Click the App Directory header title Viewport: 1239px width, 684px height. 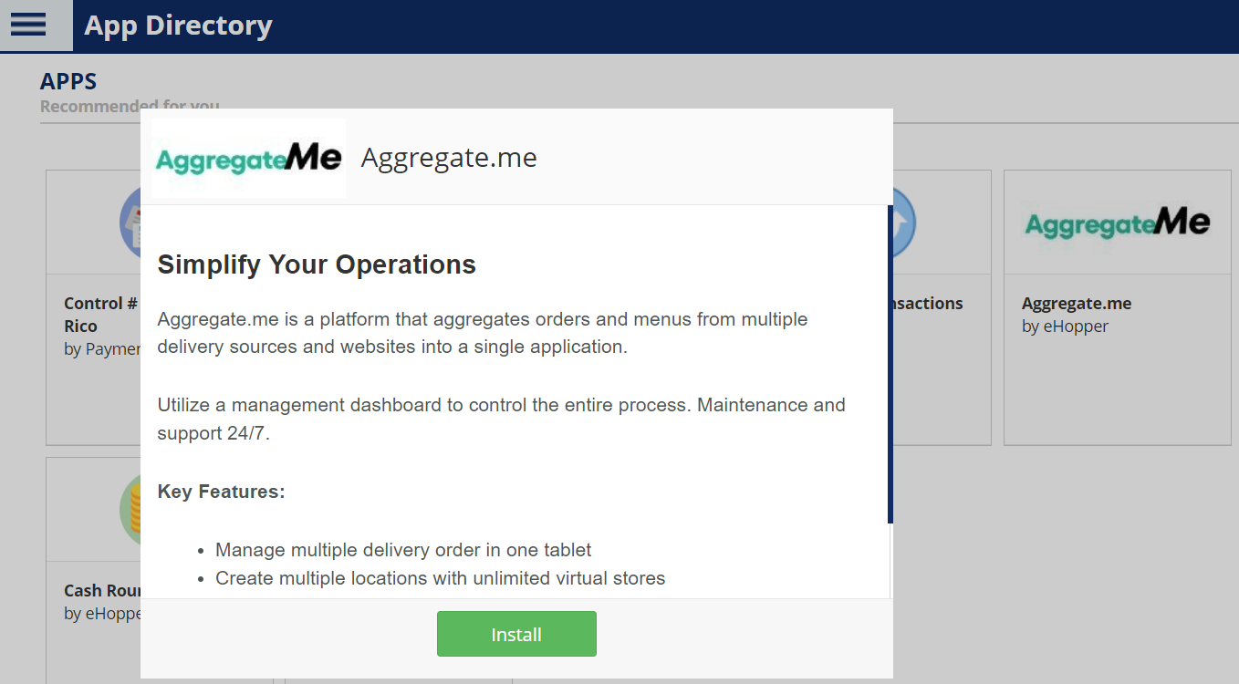(x=178, y=26)
